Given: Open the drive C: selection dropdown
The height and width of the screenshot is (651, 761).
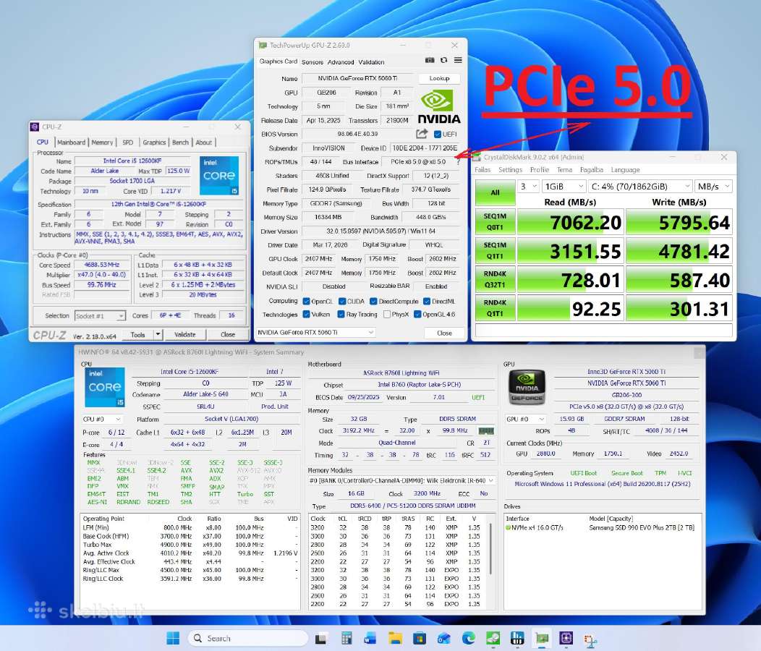Looking at the screenshot, I should pos(640,187).
